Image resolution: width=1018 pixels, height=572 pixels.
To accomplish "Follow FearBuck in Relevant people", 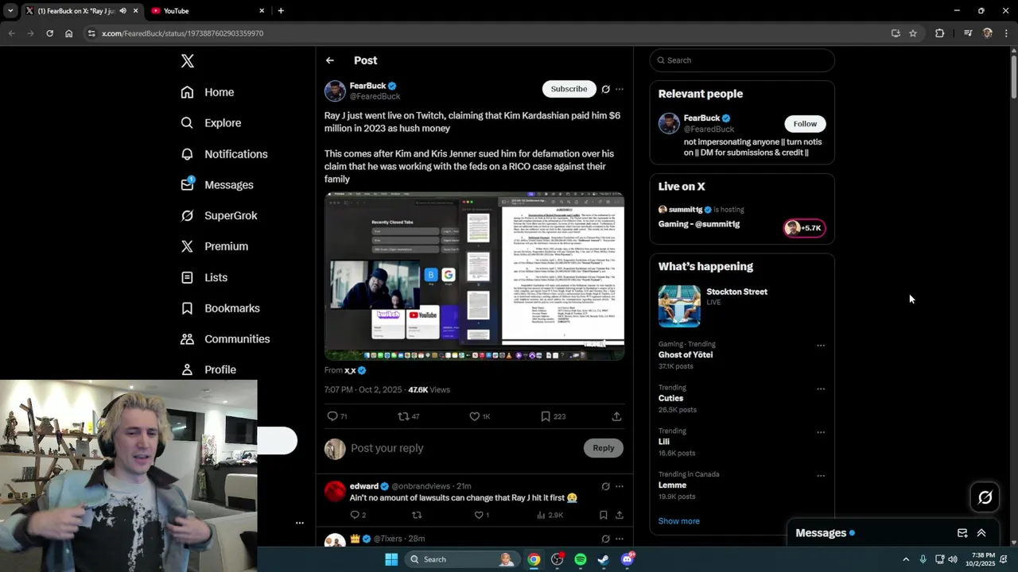I will 805,124.
